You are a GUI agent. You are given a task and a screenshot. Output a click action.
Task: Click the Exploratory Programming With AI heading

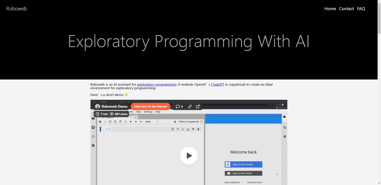click(x=189, y=41)
